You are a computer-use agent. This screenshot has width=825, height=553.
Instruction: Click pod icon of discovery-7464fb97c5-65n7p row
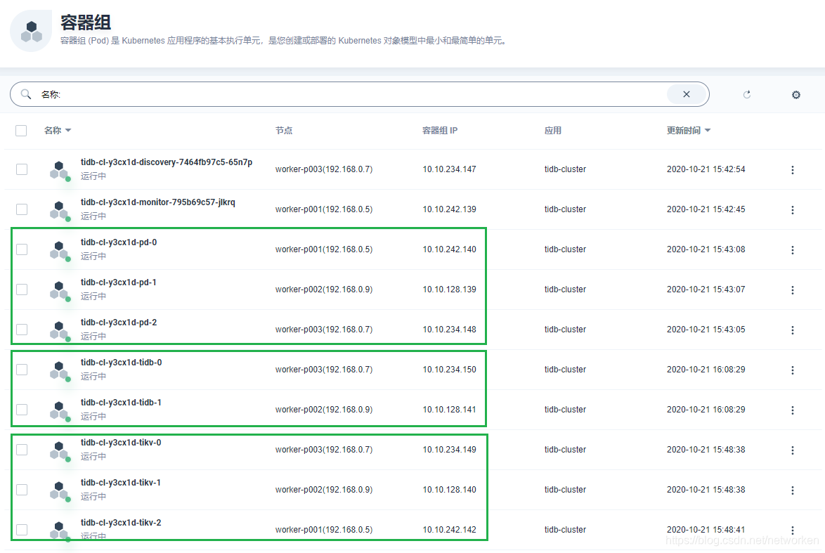(60, 171)
